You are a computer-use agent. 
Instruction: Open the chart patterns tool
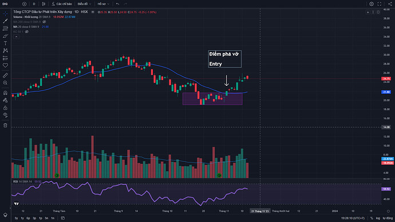click(x=5, y=50)
